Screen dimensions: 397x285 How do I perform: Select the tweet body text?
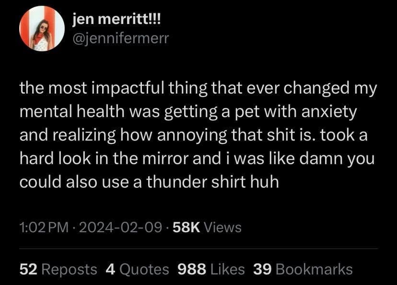192,134
